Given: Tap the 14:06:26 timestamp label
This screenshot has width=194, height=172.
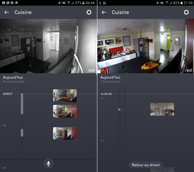Looking at the screenshot, I should coord(106,94).
